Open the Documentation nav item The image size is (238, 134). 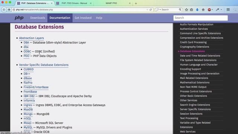(60, 18)
